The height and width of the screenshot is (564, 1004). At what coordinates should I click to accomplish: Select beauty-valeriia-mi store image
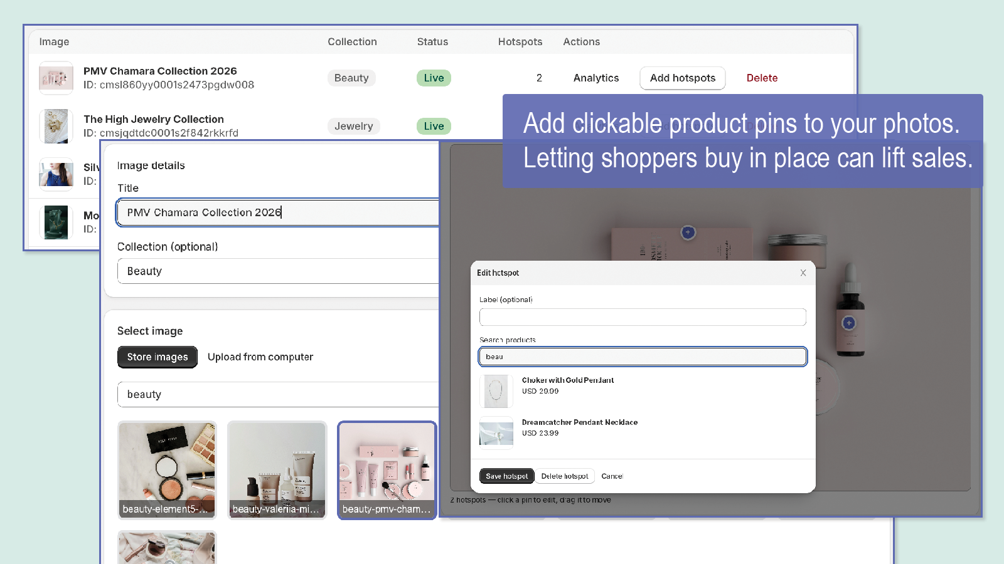click(277, 470)
